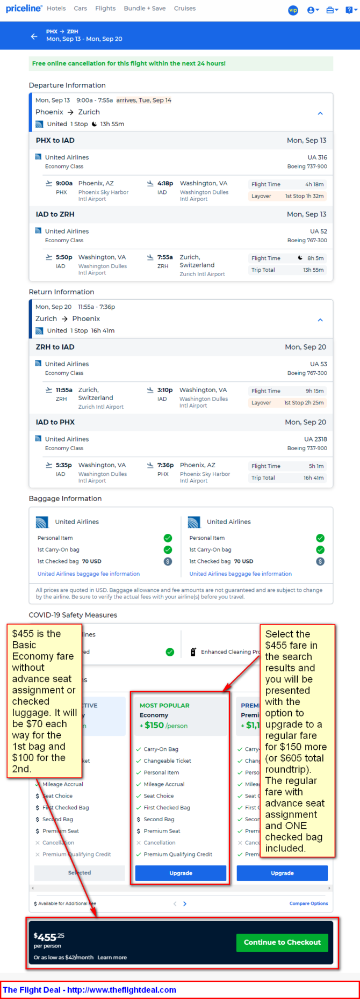Collapse the Zurich → Phoenix return details
Screen dimensions: 360x999
(320, 320)
